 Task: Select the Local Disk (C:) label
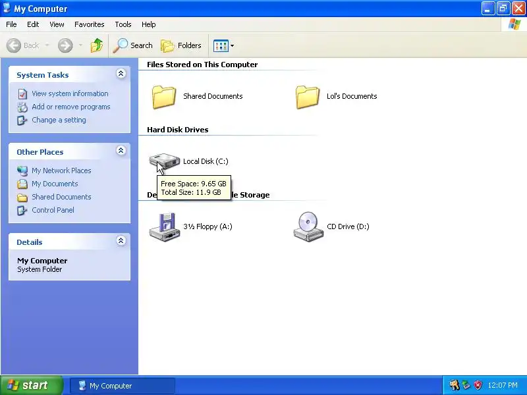[206, 161]
